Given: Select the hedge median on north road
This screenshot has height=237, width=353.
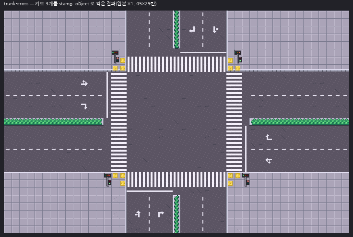Looking at the screenshot, I should coord(176,30).
